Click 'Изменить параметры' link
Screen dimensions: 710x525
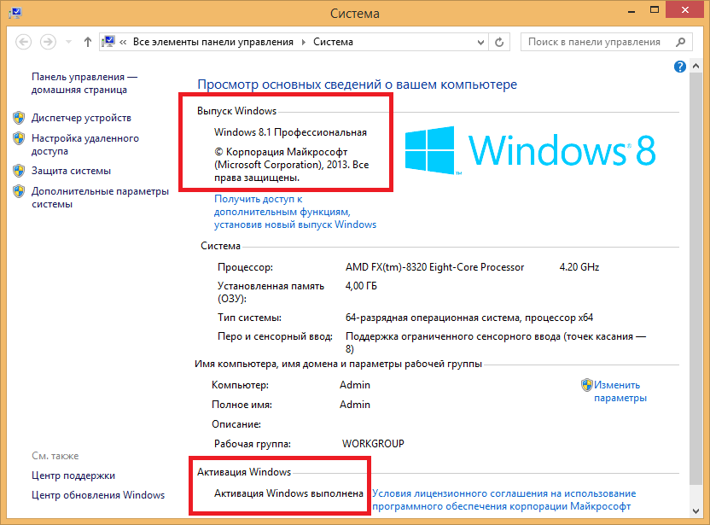[x=620, y=391]
